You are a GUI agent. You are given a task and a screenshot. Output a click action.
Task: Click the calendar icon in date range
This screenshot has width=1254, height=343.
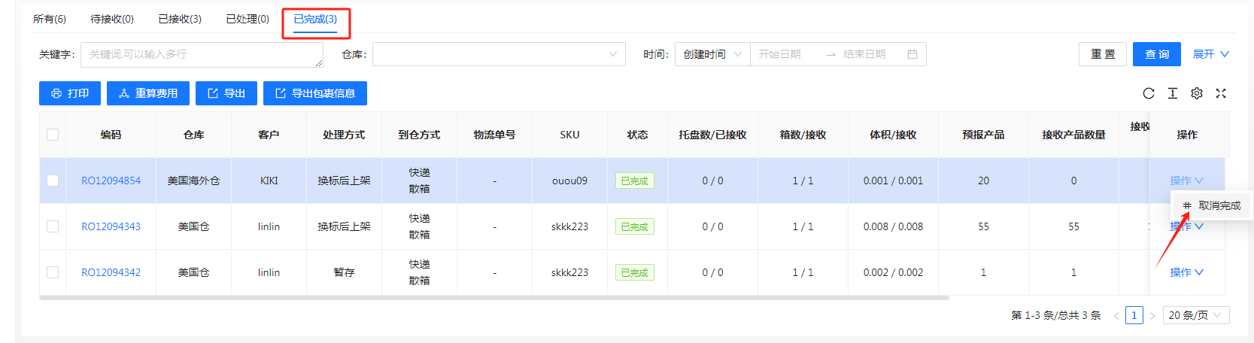[912, 54]
